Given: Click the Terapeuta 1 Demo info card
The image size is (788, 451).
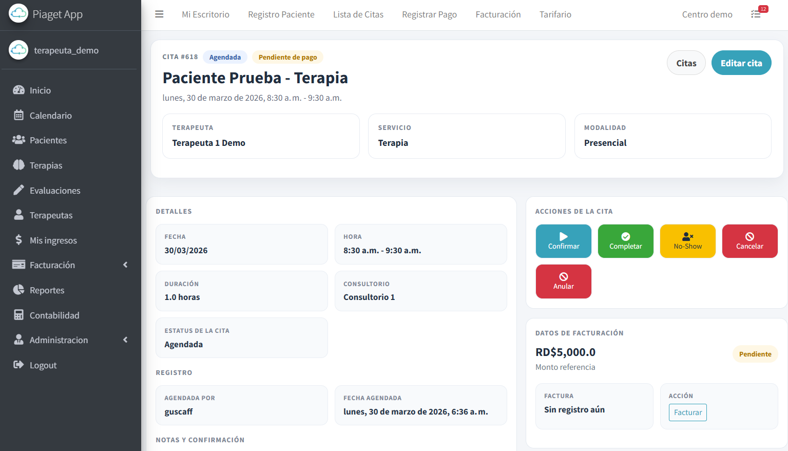Looking at the screenshot, I should tap(261, 136).
